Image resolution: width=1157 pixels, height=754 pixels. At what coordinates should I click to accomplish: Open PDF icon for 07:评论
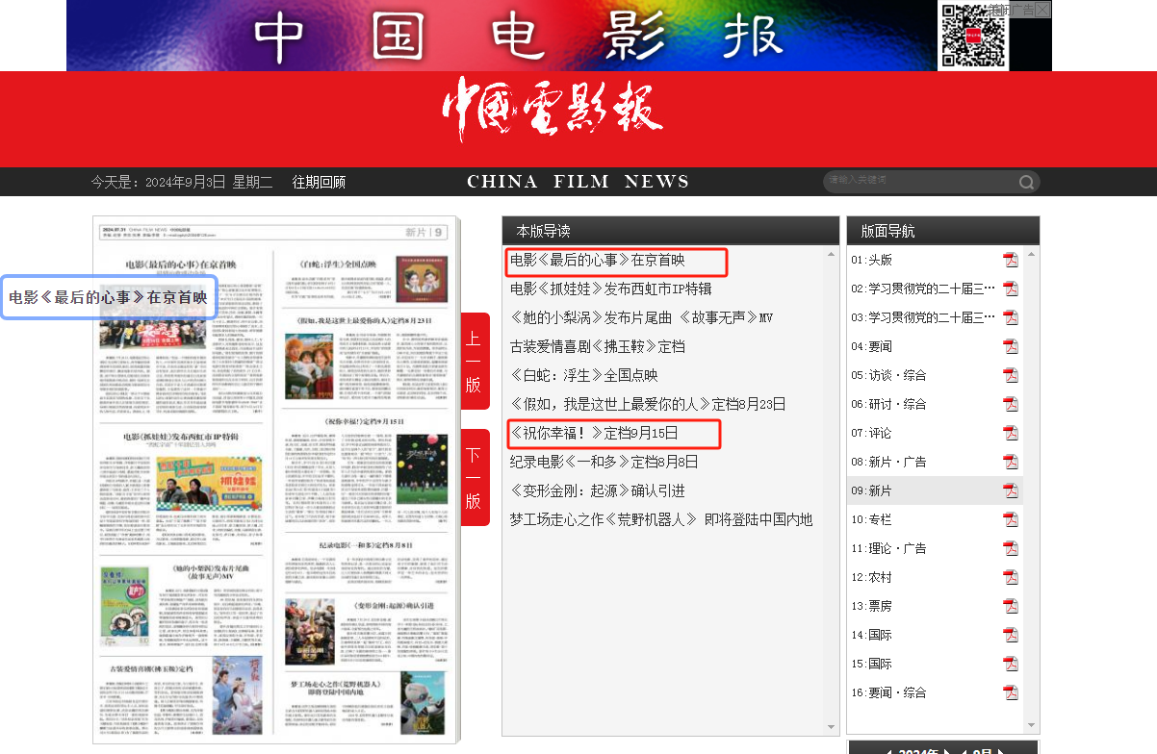(x=1010, y=433)
